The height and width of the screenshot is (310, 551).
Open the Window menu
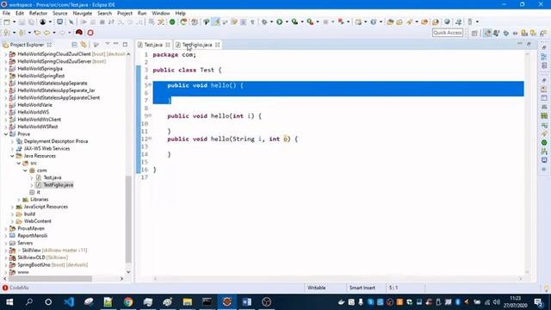(x=161, y=13)
